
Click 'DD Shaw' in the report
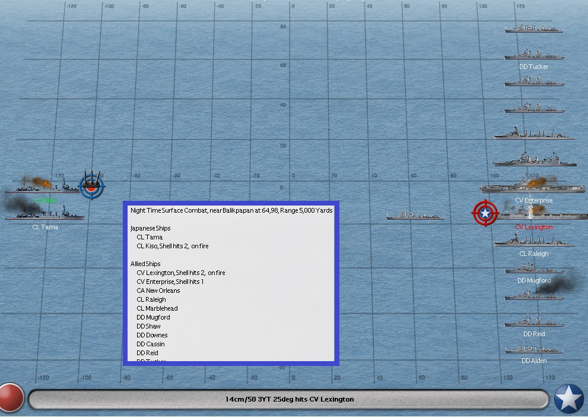[x=148, y=326]
